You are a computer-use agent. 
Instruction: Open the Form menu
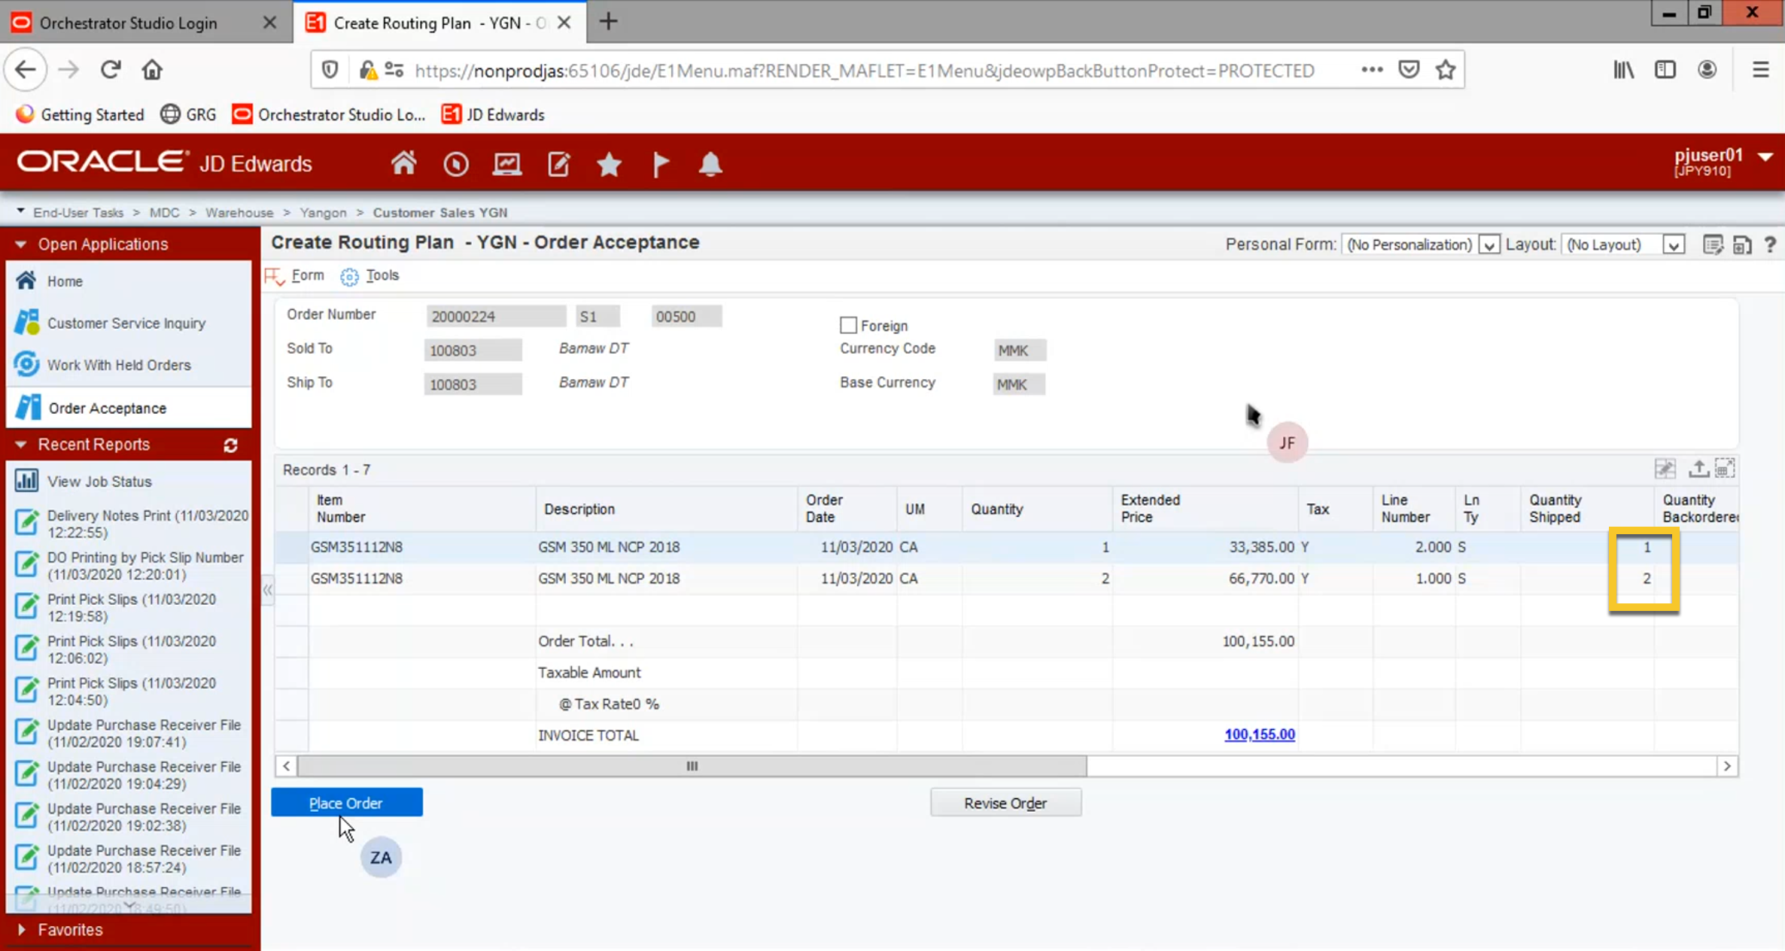tap(307, 275)
